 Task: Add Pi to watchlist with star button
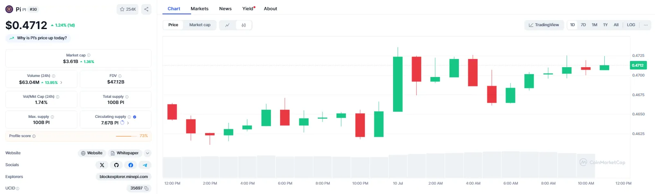click(x=128, y=9)
